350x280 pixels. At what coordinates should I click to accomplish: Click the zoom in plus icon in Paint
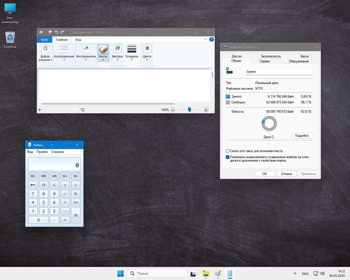(x=206, y=110)
